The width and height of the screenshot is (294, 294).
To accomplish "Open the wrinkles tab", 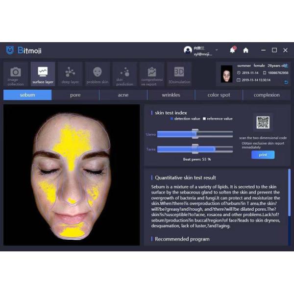I will coord(171,95).
